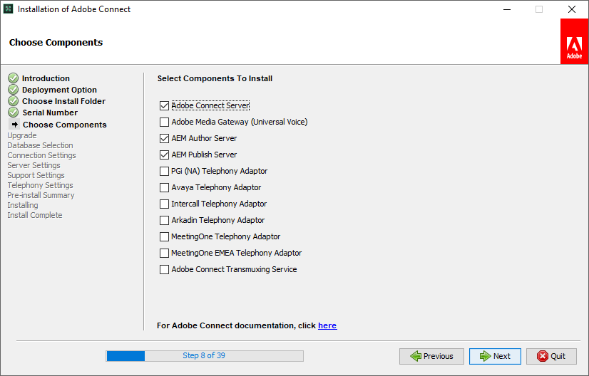This screenshot has height=376, width=589.
Task: Select the Avaya Telephony Adaptor checkbox
Action: 164,187
